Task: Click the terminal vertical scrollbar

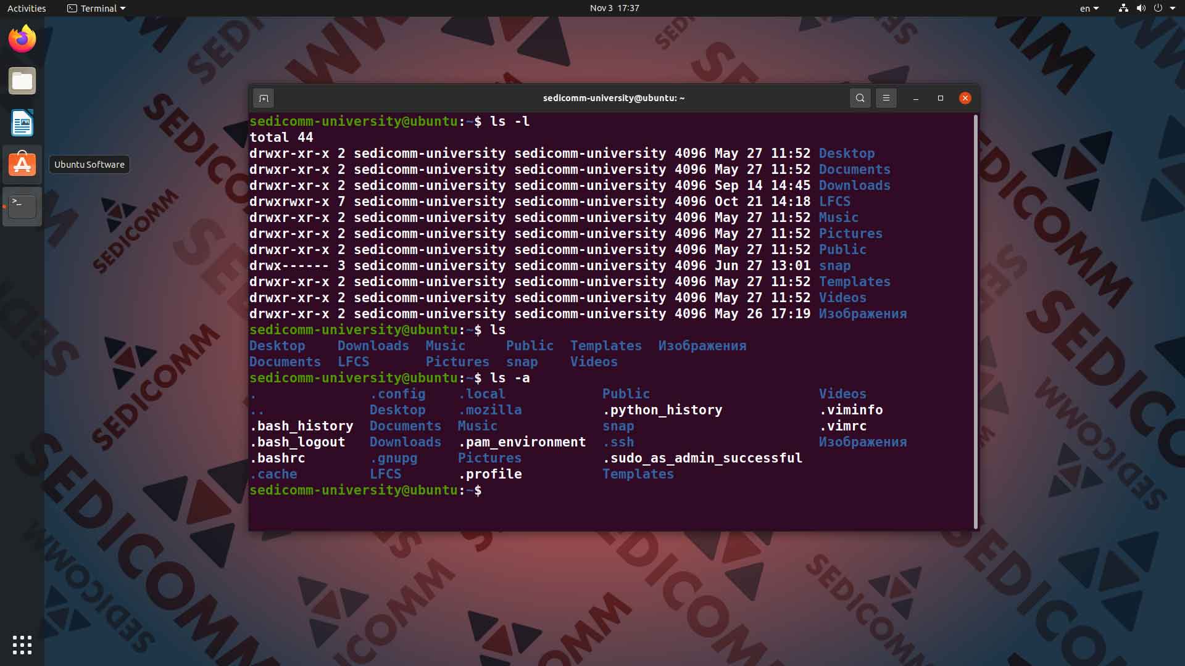Action: click(x=976, y=321)
